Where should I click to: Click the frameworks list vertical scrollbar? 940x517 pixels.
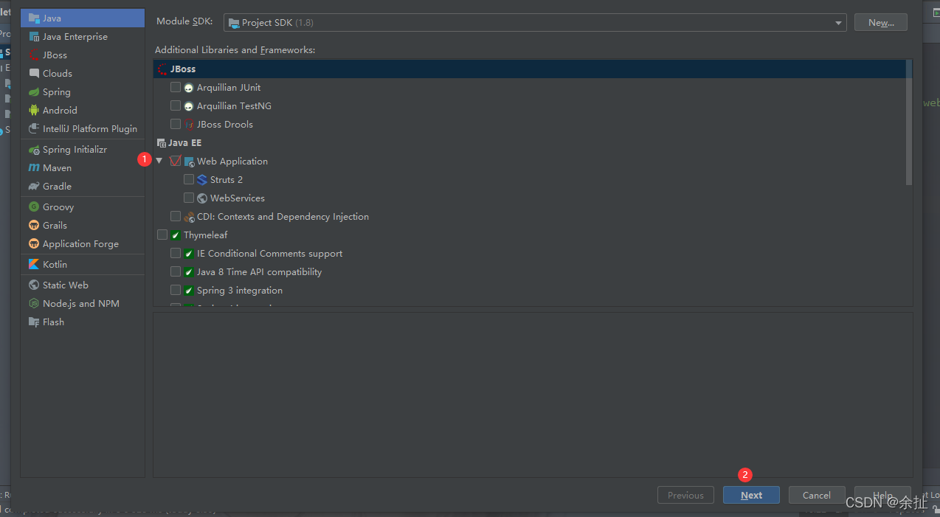pyautogui.click(x=909, y=122)
